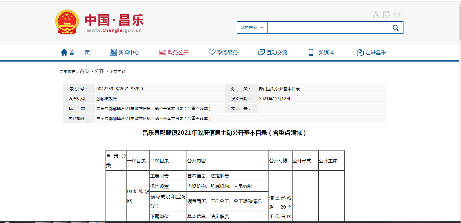Click the phone icon for 新媒体
This screenshot has width=461, height=223.
[x=311, y=53]
